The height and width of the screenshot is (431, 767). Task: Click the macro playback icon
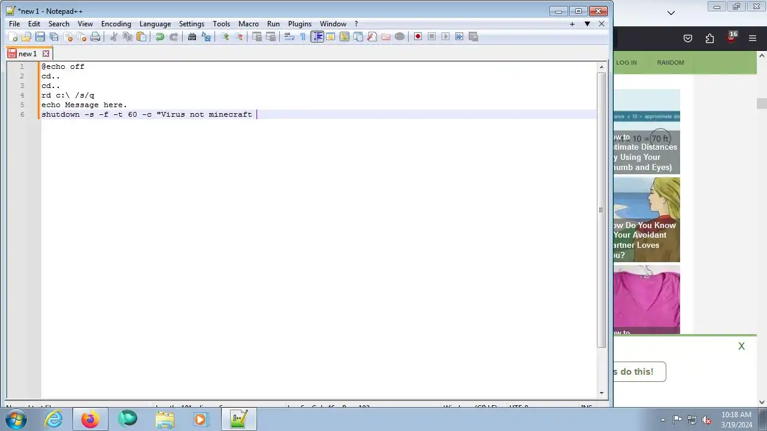[445, 37]
